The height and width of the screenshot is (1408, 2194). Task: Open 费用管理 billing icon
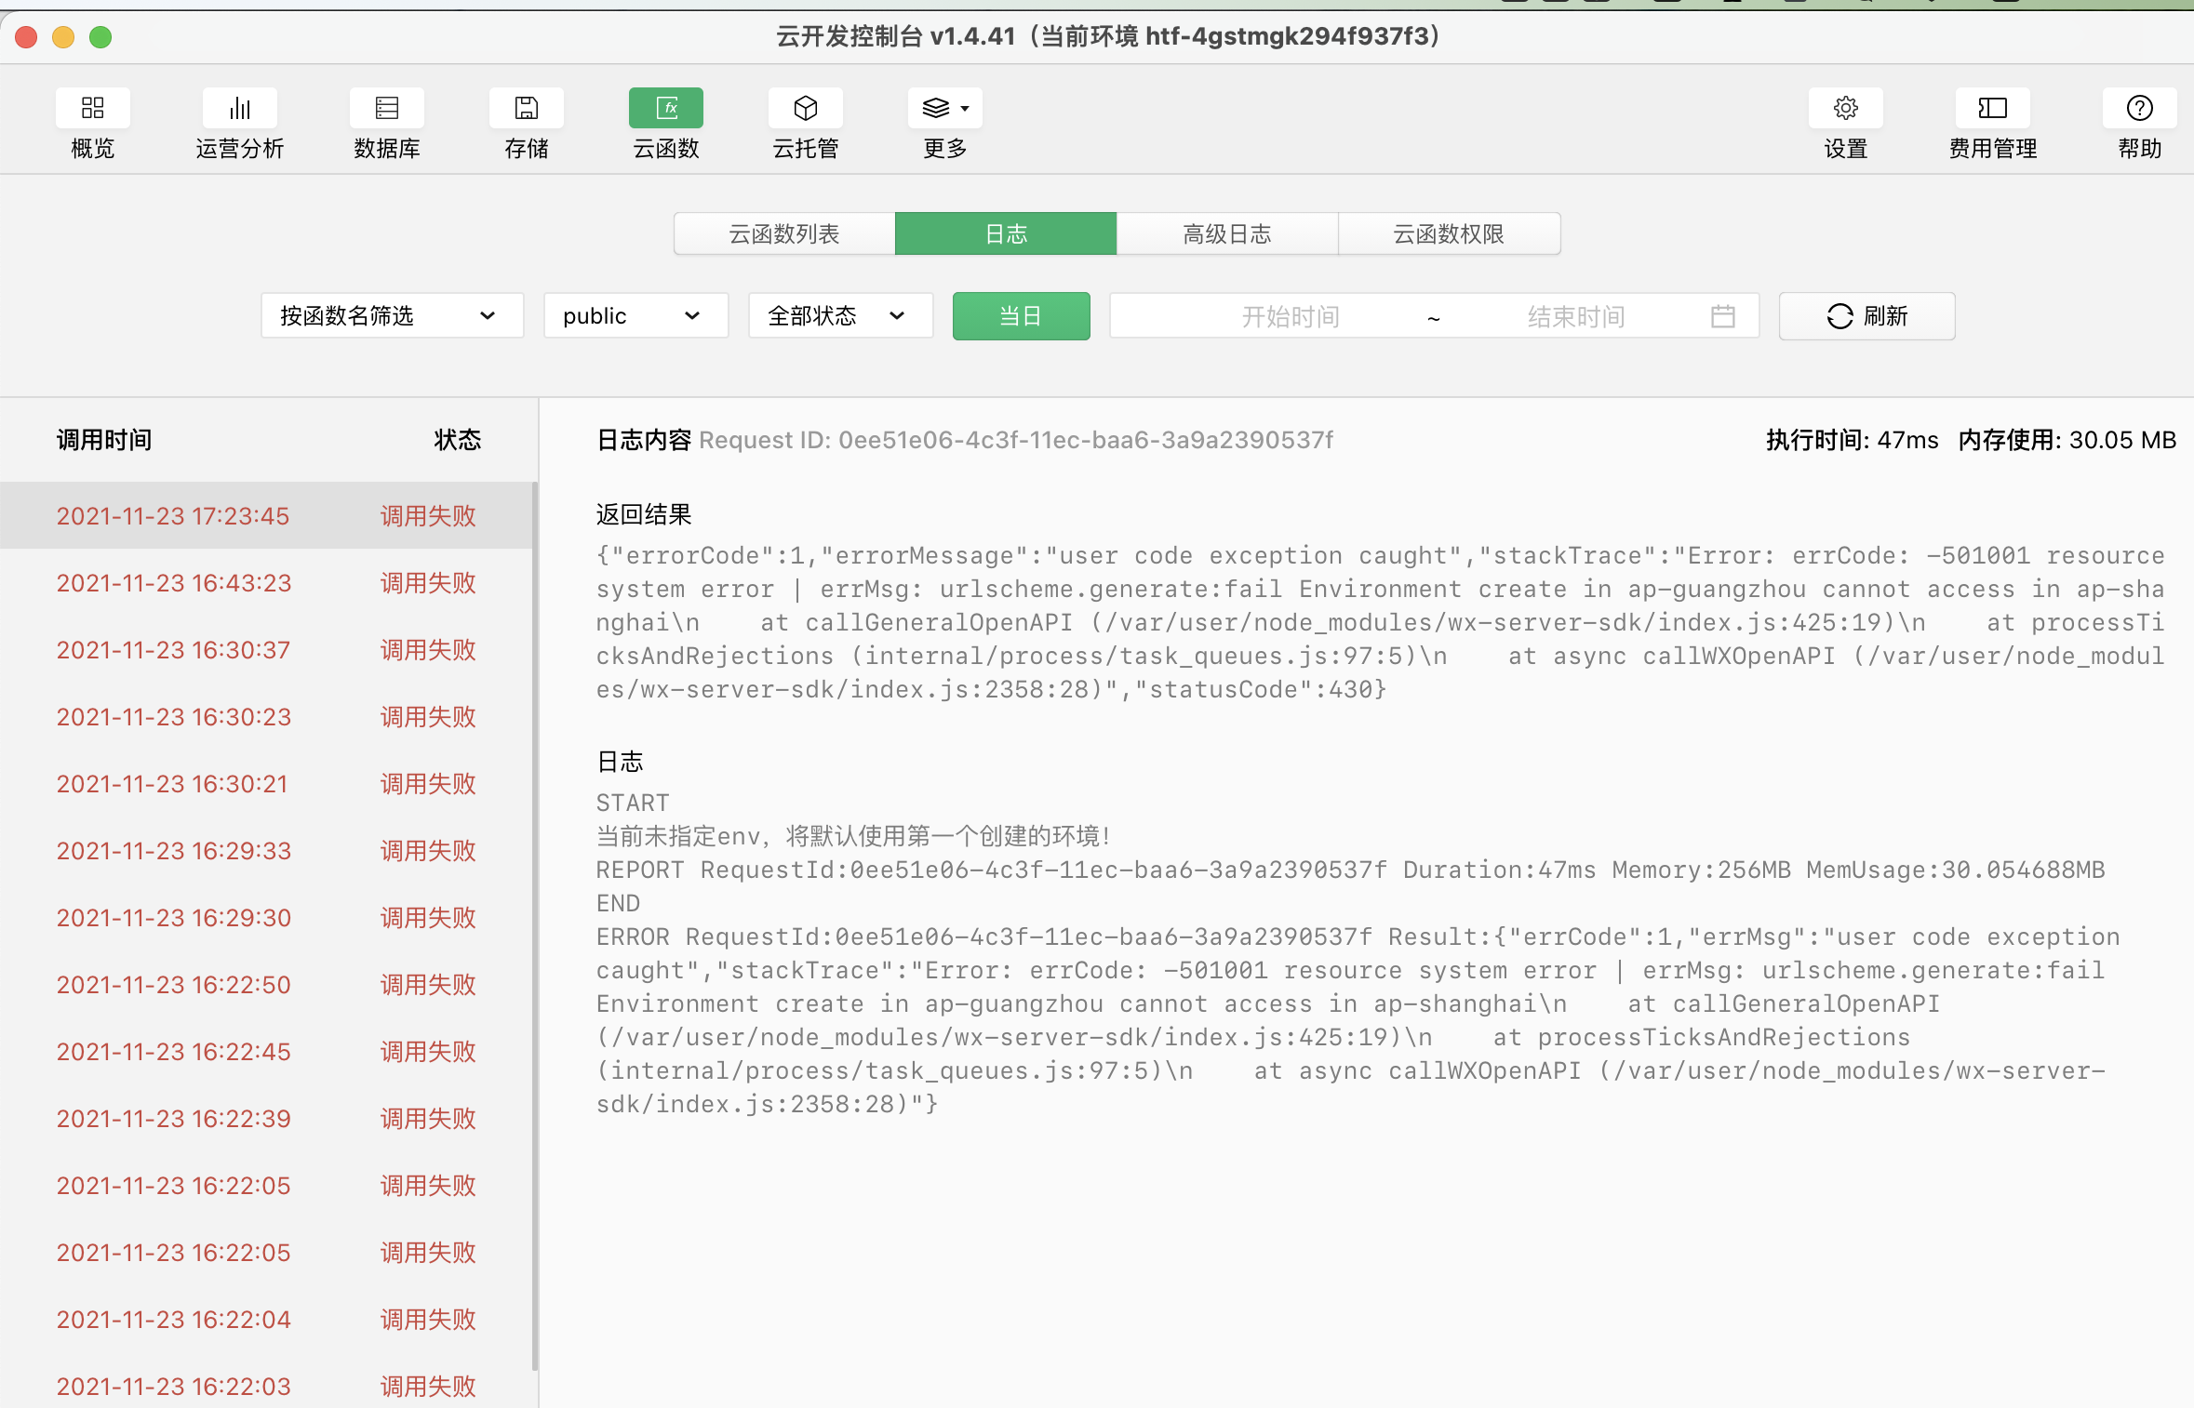(x=1992, y=110)
